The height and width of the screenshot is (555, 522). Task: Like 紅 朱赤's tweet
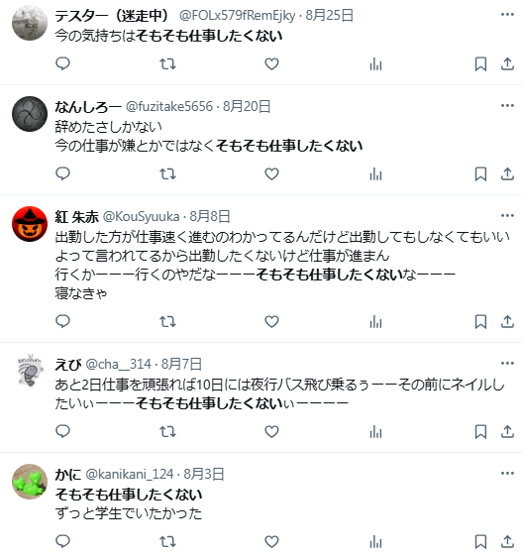271,322
